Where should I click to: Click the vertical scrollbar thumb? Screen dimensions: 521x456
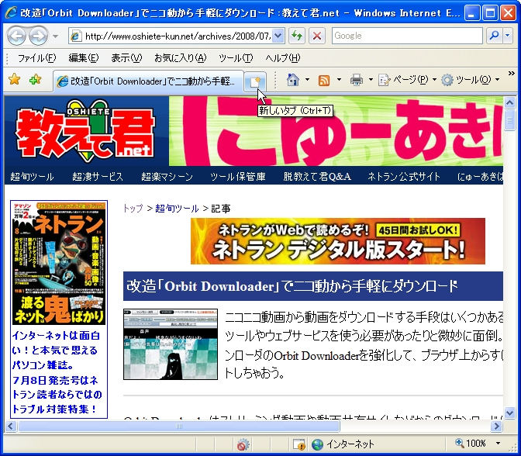(509, 120)
